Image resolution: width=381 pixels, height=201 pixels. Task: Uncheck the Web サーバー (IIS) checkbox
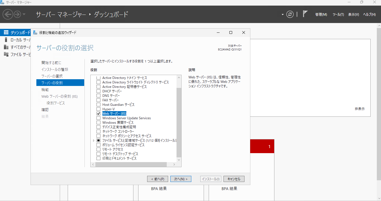[98, 114]
